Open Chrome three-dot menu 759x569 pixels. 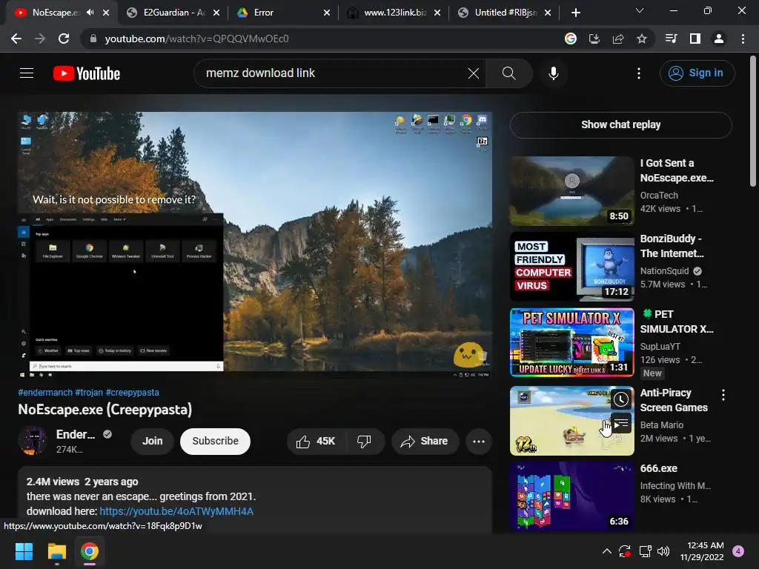(x=743, y=39)
